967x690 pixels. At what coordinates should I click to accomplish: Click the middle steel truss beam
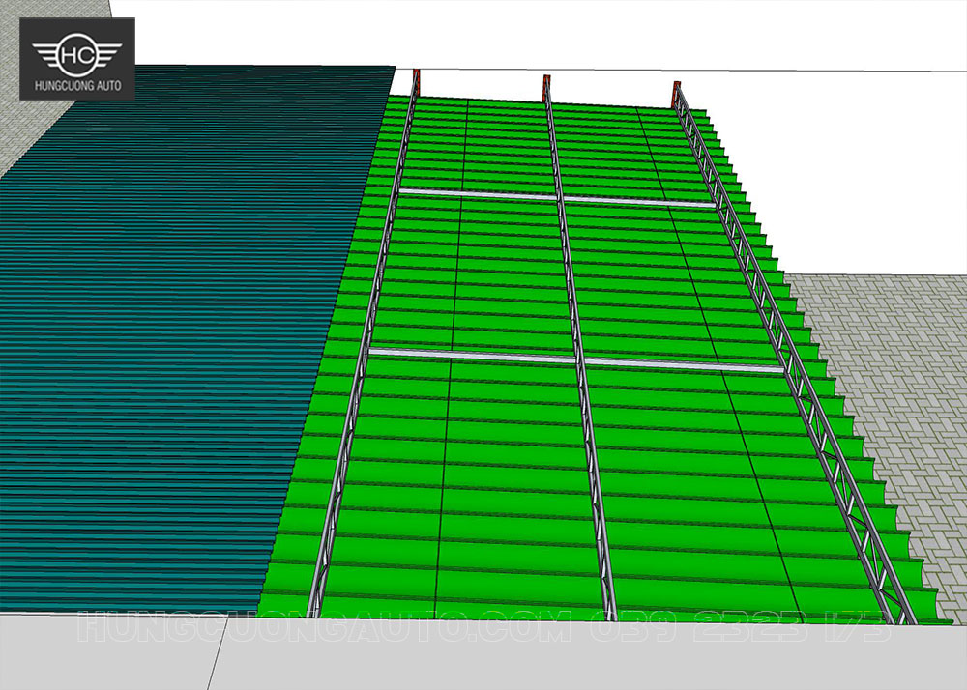[x=577, y=348]
